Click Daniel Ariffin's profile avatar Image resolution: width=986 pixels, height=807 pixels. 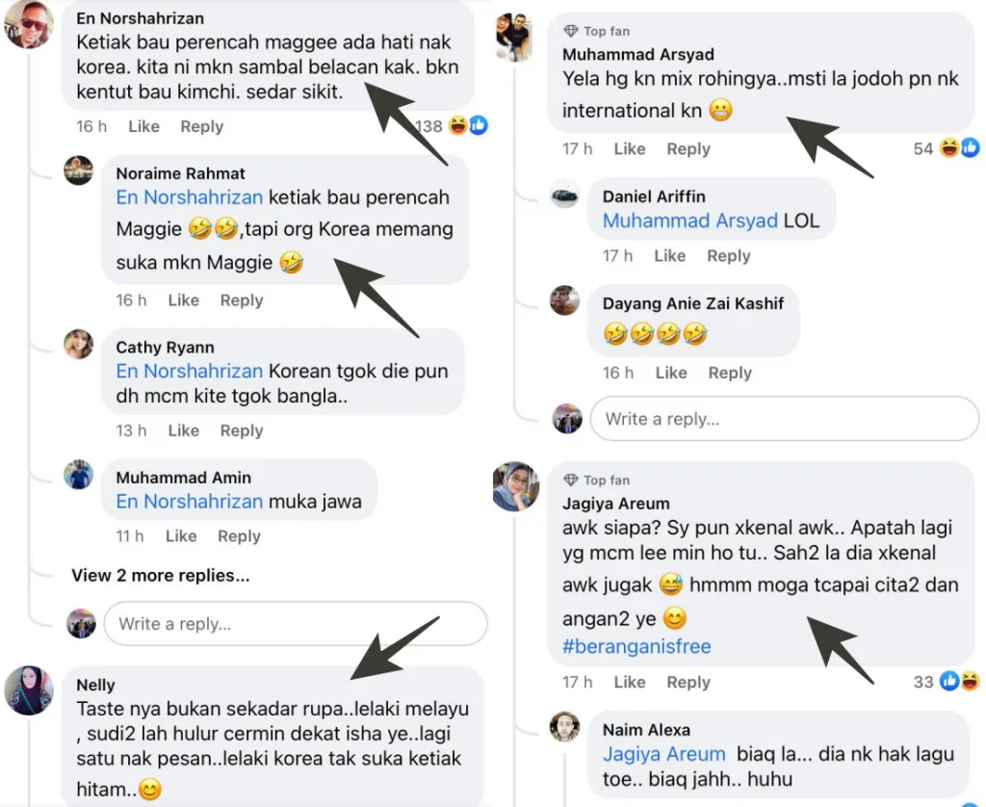pyautogui.click(x=565, y=194)
